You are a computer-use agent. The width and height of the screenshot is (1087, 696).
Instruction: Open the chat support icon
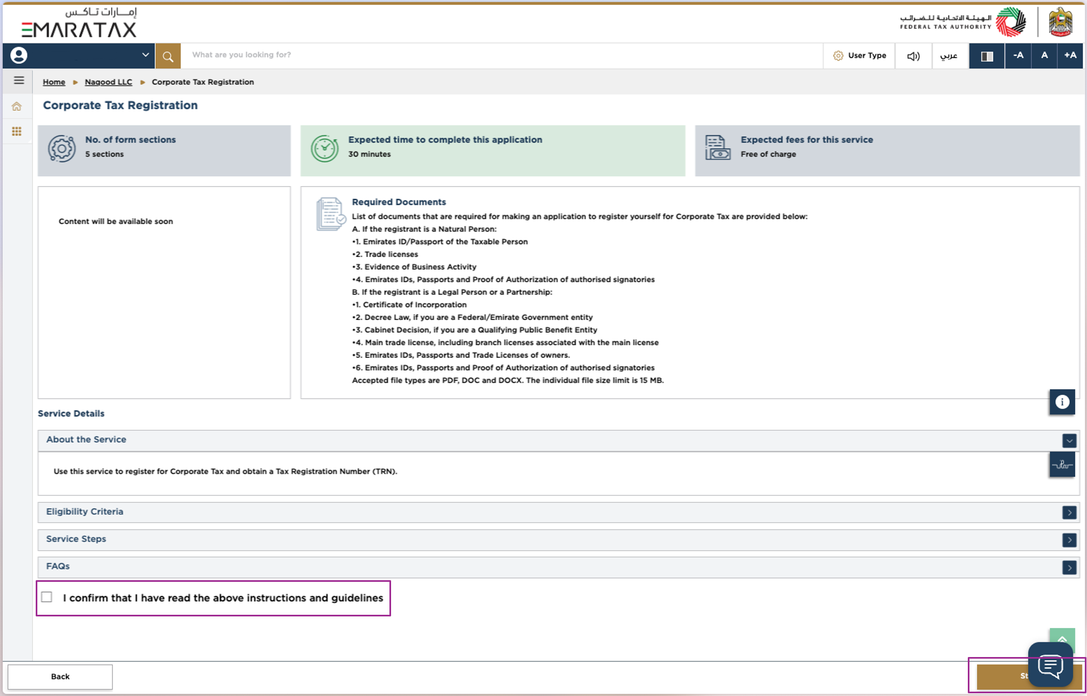pyautogui.click(x=1050, y=665)
